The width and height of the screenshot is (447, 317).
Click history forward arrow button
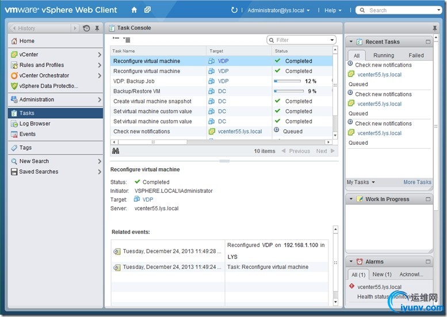click(x=75, y=28)
